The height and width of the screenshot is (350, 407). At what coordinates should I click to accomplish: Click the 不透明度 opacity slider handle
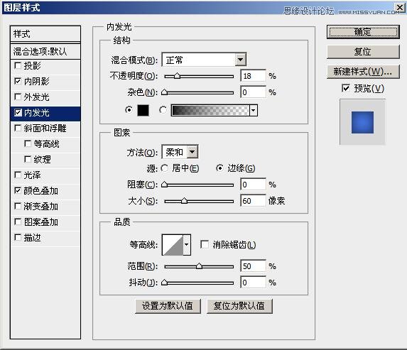tap(178, 76)
